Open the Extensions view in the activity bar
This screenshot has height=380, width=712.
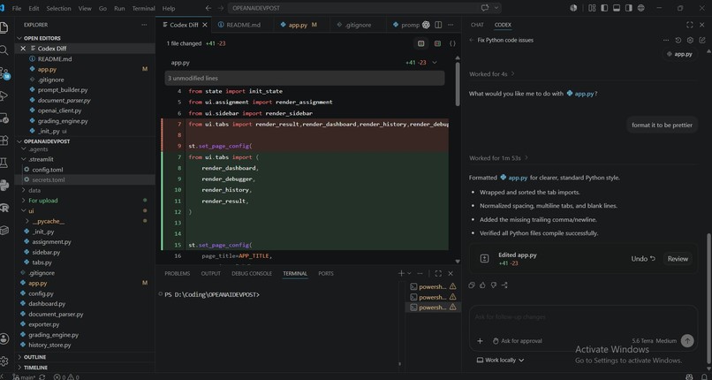click(x=4, y=141)
